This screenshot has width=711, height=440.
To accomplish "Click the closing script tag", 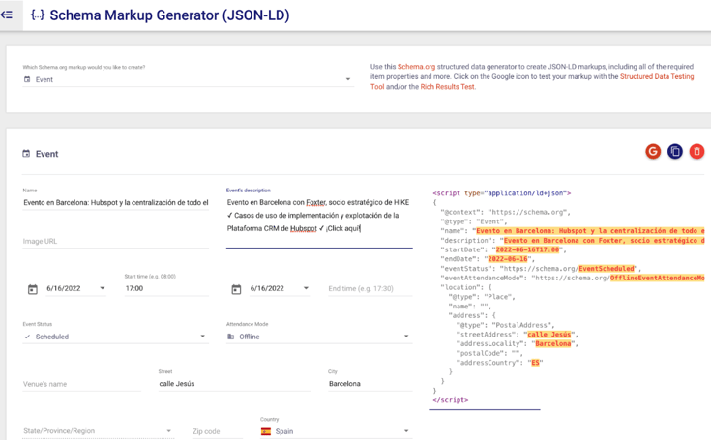I will 451,400.
